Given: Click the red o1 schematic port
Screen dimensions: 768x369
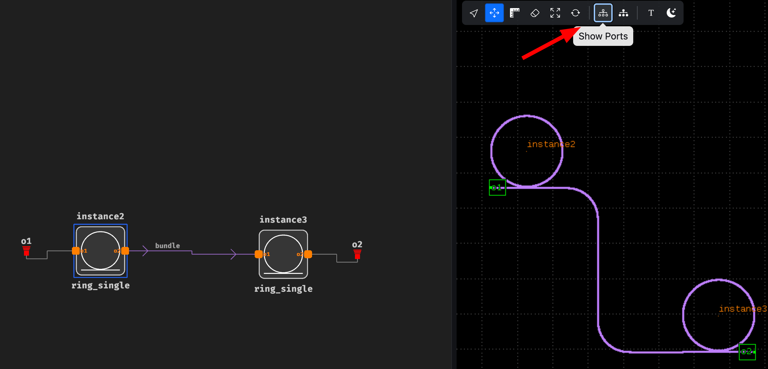Looking at the screenshot, I should 26,251.
